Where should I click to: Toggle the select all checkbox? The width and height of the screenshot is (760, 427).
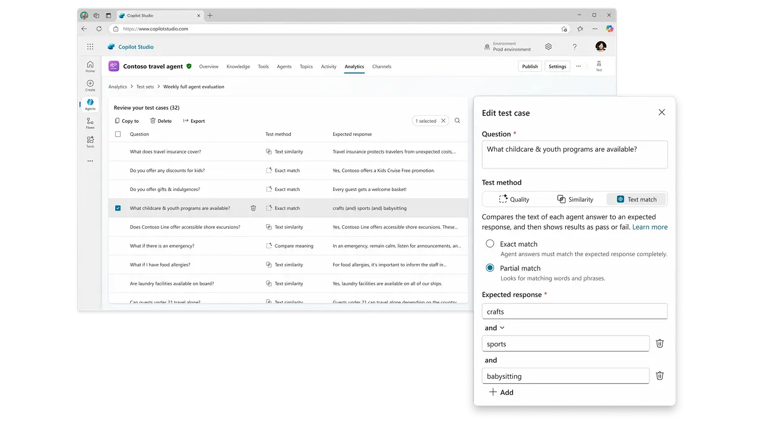pyautogui.click(x=118, y=134)
